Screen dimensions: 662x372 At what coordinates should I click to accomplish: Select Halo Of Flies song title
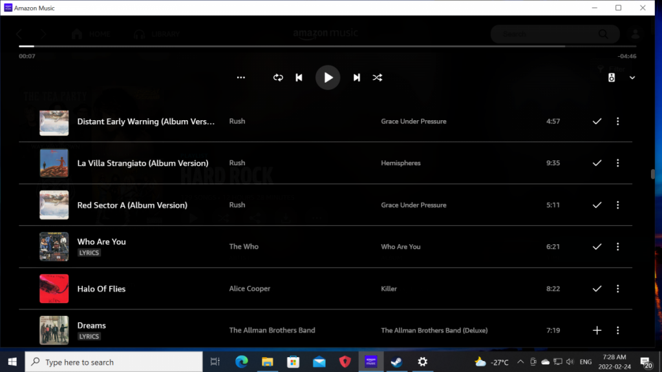101,289
